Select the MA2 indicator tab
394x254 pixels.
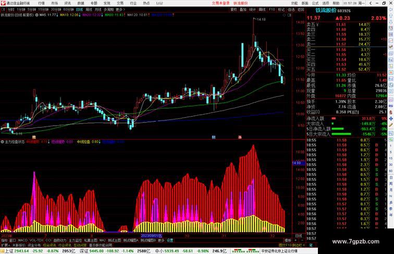(x=103, y=240)
